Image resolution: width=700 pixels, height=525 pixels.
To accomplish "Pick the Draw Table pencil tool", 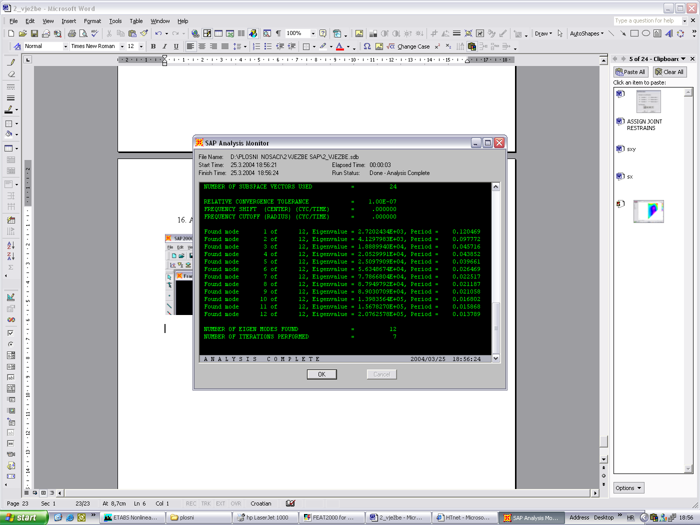I will (x=11, y=62).
